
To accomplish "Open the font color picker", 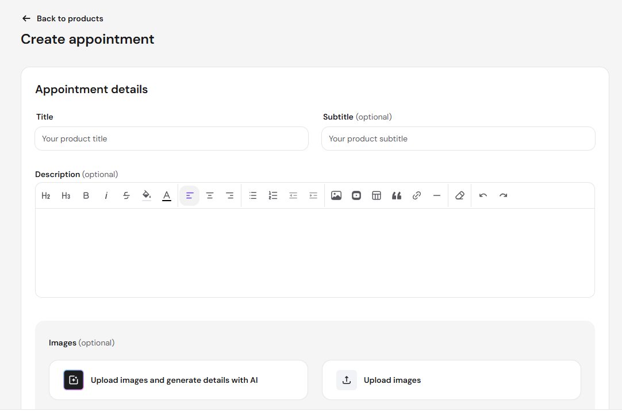I will pos(167,195).
